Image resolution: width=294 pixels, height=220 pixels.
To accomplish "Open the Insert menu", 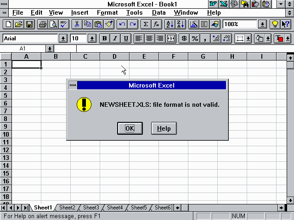I will pos(79,12).
